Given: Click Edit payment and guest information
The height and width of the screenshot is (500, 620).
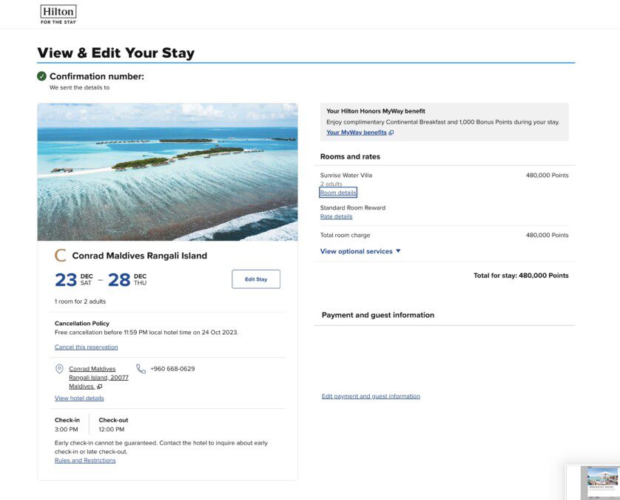Looking at the screenshot, I should [x=371, y=396].
